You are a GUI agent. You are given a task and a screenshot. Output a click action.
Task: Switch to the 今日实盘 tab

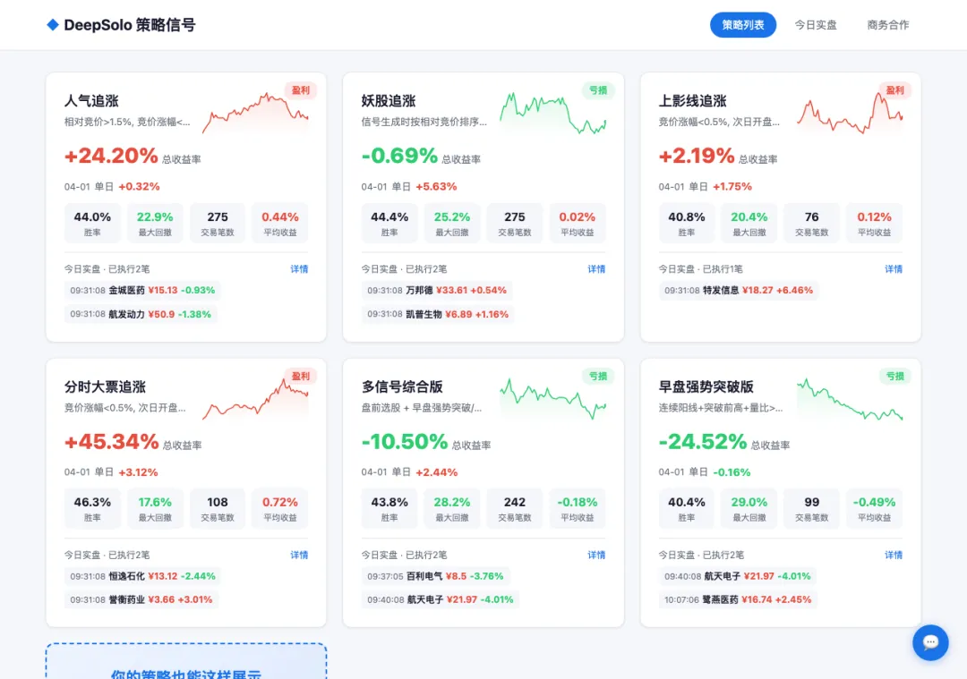pyautogui.click(x=816, y=25)
